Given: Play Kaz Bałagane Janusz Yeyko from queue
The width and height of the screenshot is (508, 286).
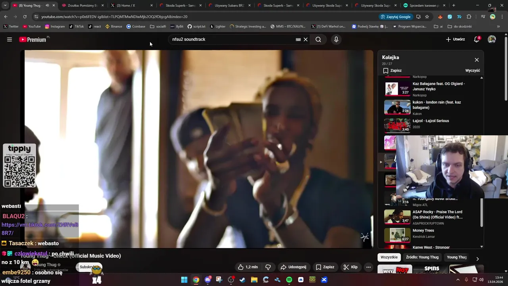Looking at the screenshot, I should coord(431,89).
